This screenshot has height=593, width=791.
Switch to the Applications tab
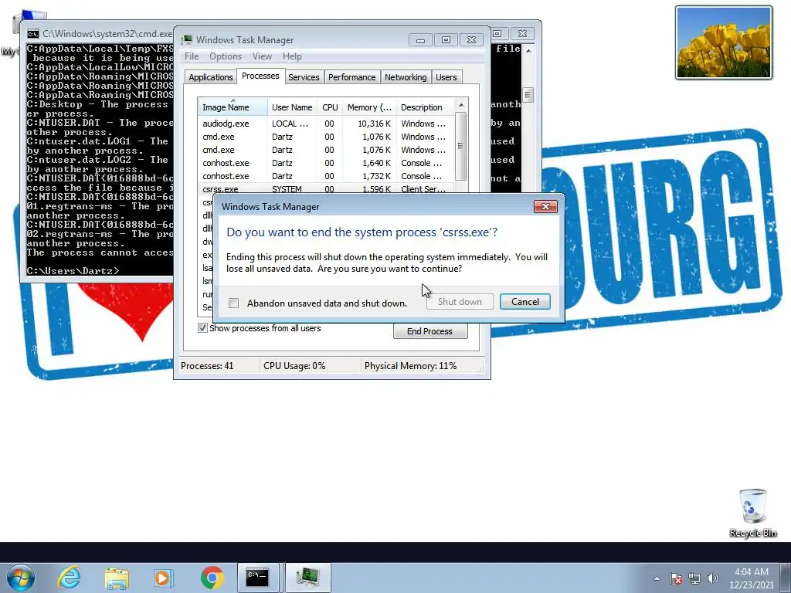(210, 77)
